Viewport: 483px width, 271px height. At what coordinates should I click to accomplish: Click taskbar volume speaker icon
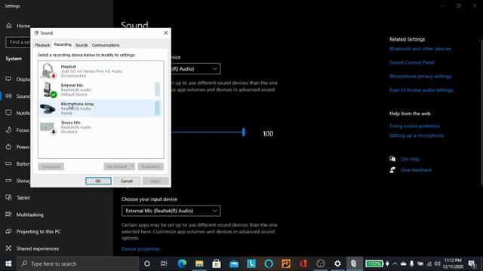tap(437, 263)
